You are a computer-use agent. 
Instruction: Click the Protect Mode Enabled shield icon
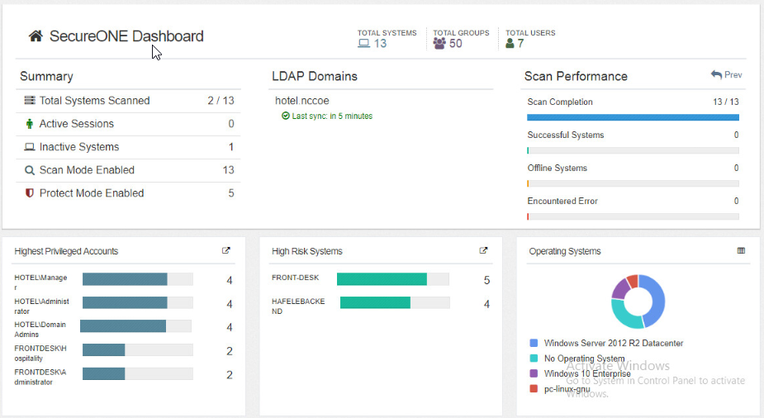pyautogui.click(x=30, y=193)
